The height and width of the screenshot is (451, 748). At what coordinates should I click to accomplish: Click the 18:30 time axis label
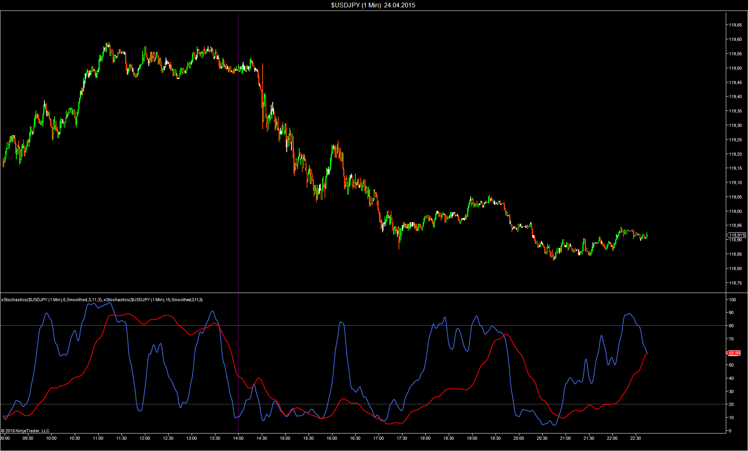coord(449,438)
